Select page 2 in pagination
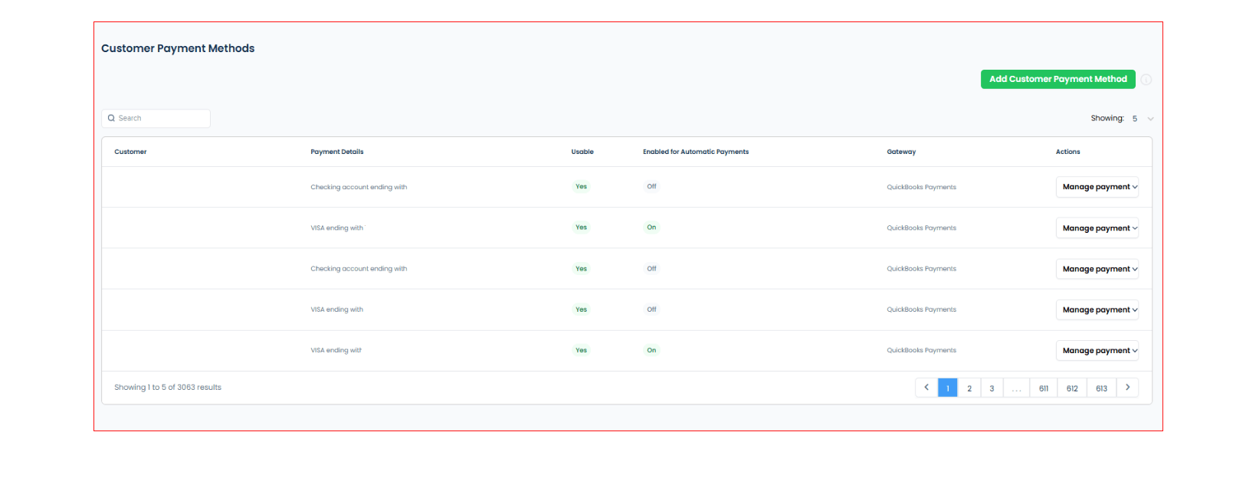This screenshot has height=478, width=1246. pos(969,388)
